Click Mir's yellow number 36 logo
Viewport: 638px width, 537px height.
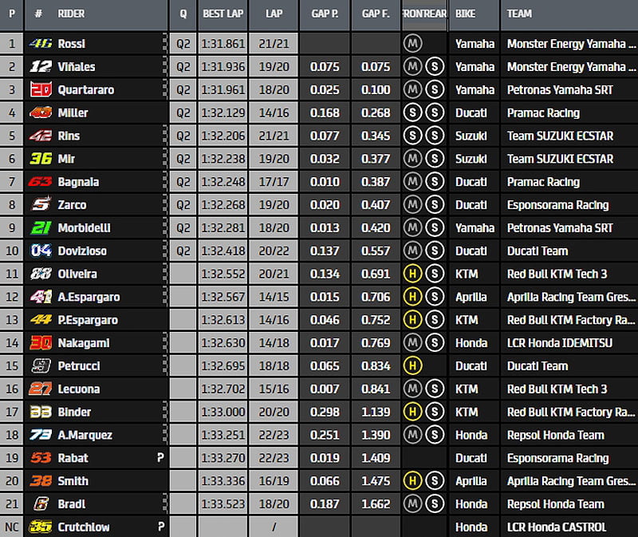41,158
